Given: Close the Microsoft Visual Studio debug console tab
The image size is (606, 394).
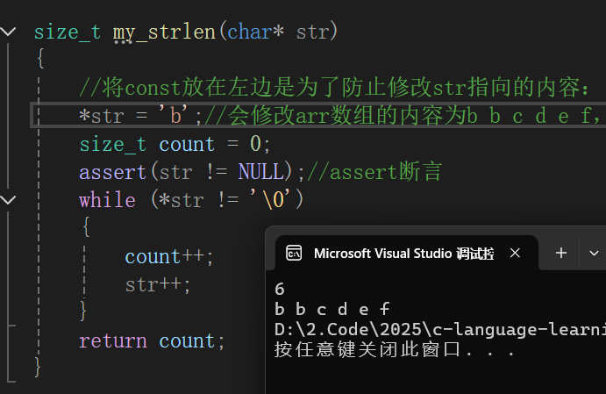Looking at the screenshot, I should click(x=515, y=253).
